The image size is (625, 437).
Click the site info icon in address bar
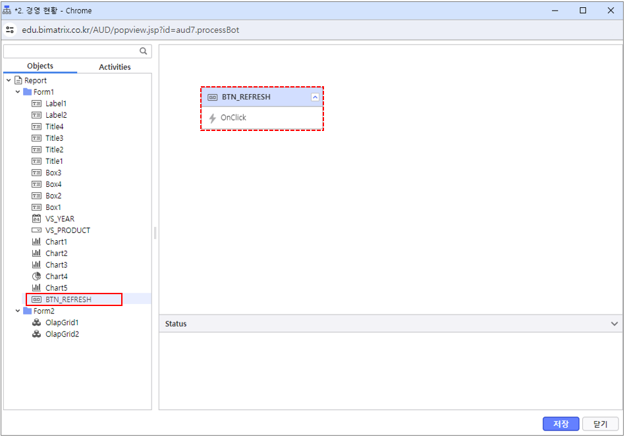click(x=10, y=30)
